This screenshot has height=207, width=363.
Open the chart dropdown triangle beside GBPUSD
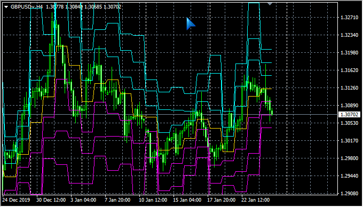6,7
